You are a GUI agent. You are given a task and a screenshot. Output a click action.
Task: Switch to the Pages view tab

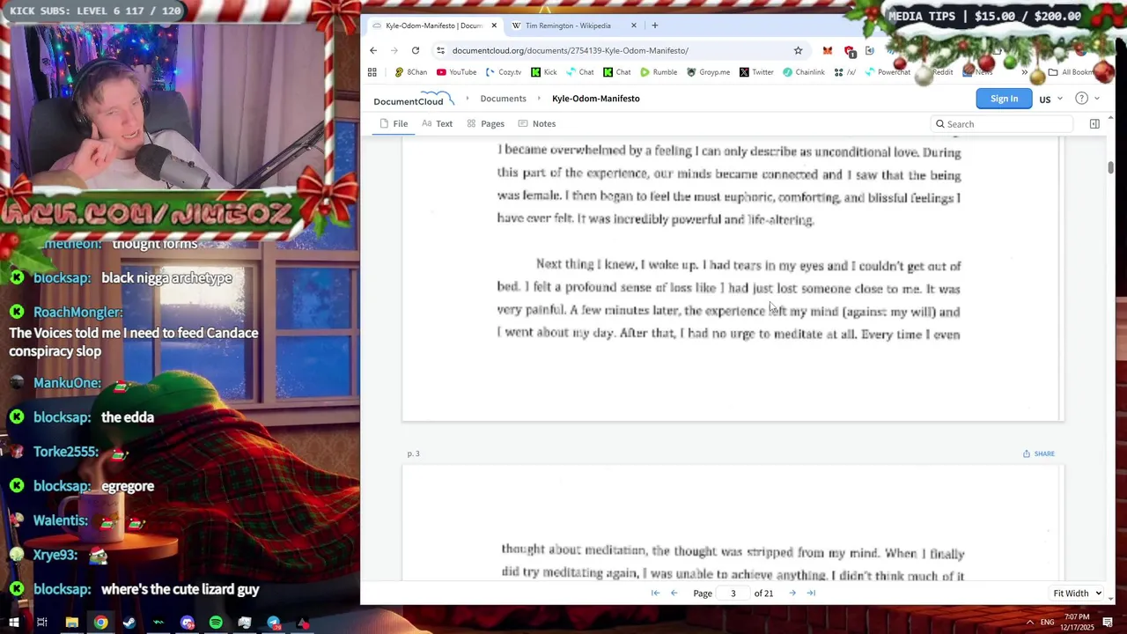coord(486,124)
